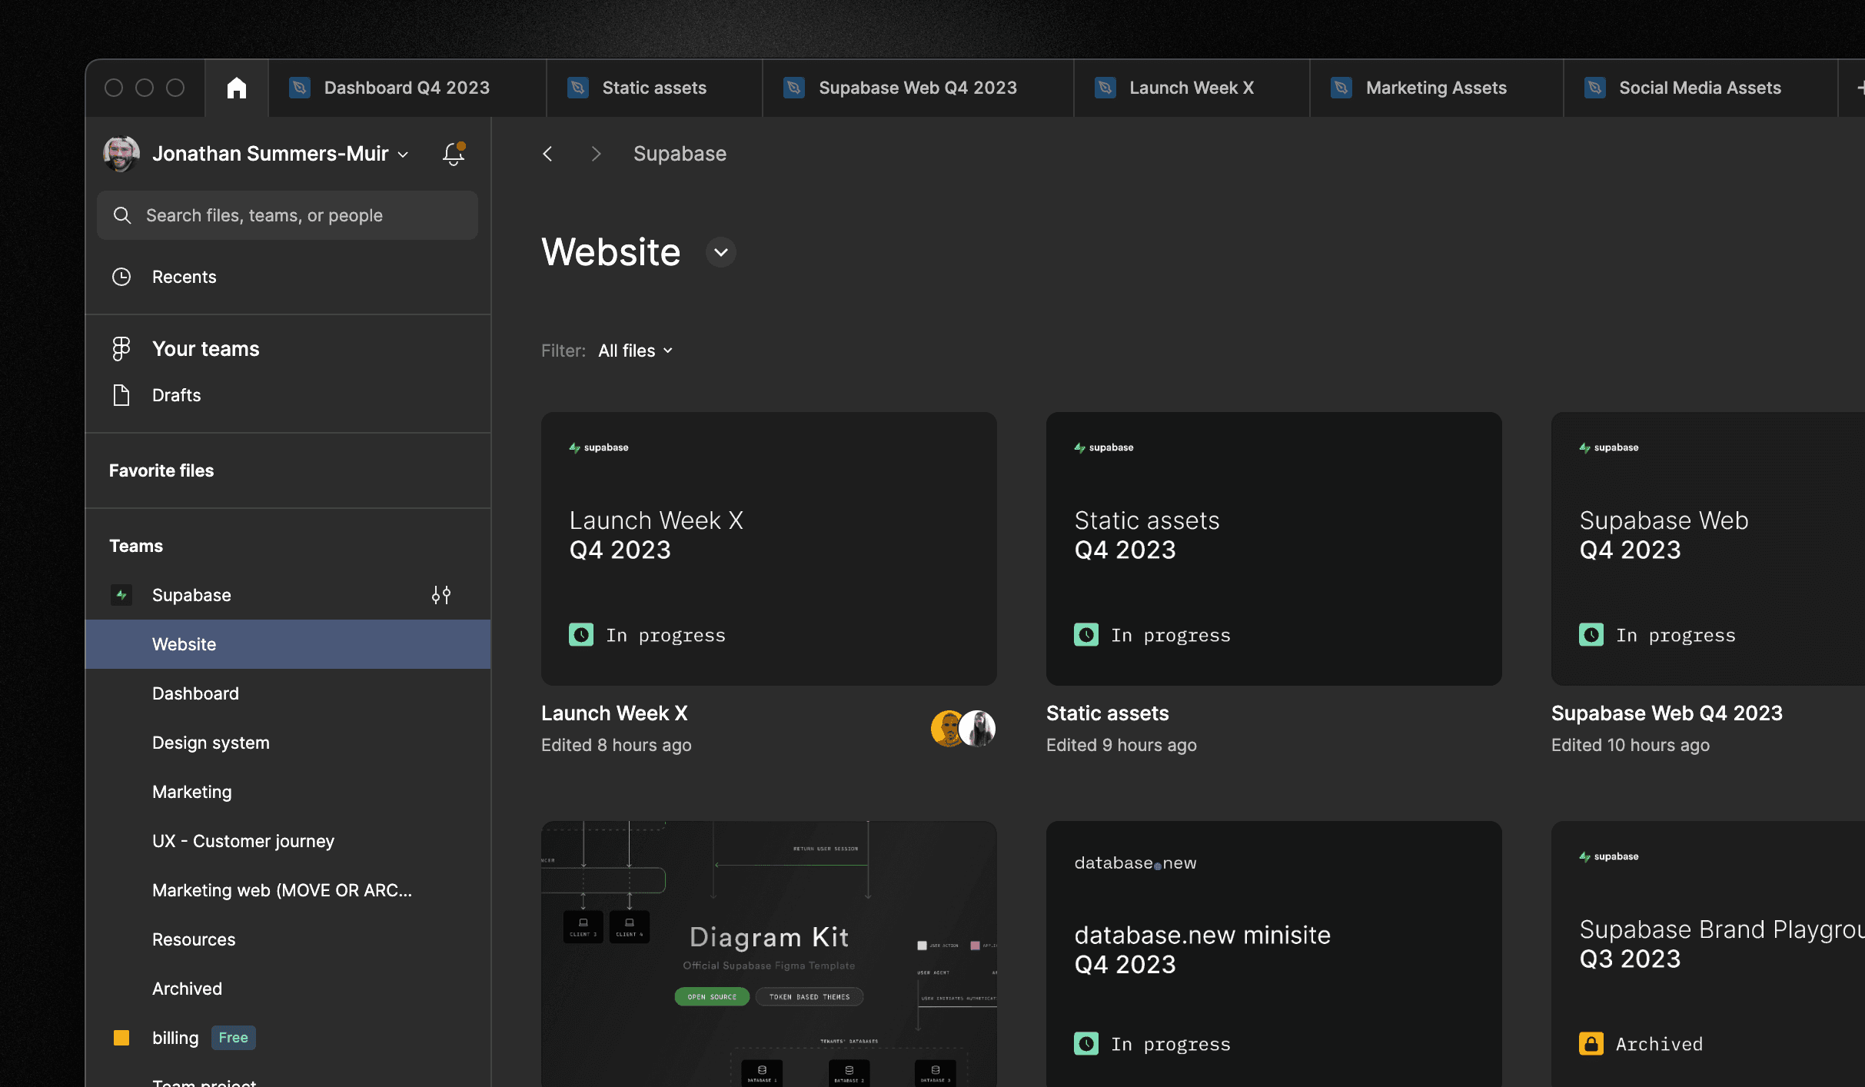Switch to the Social Media Assets tab

pos(1700,88)
